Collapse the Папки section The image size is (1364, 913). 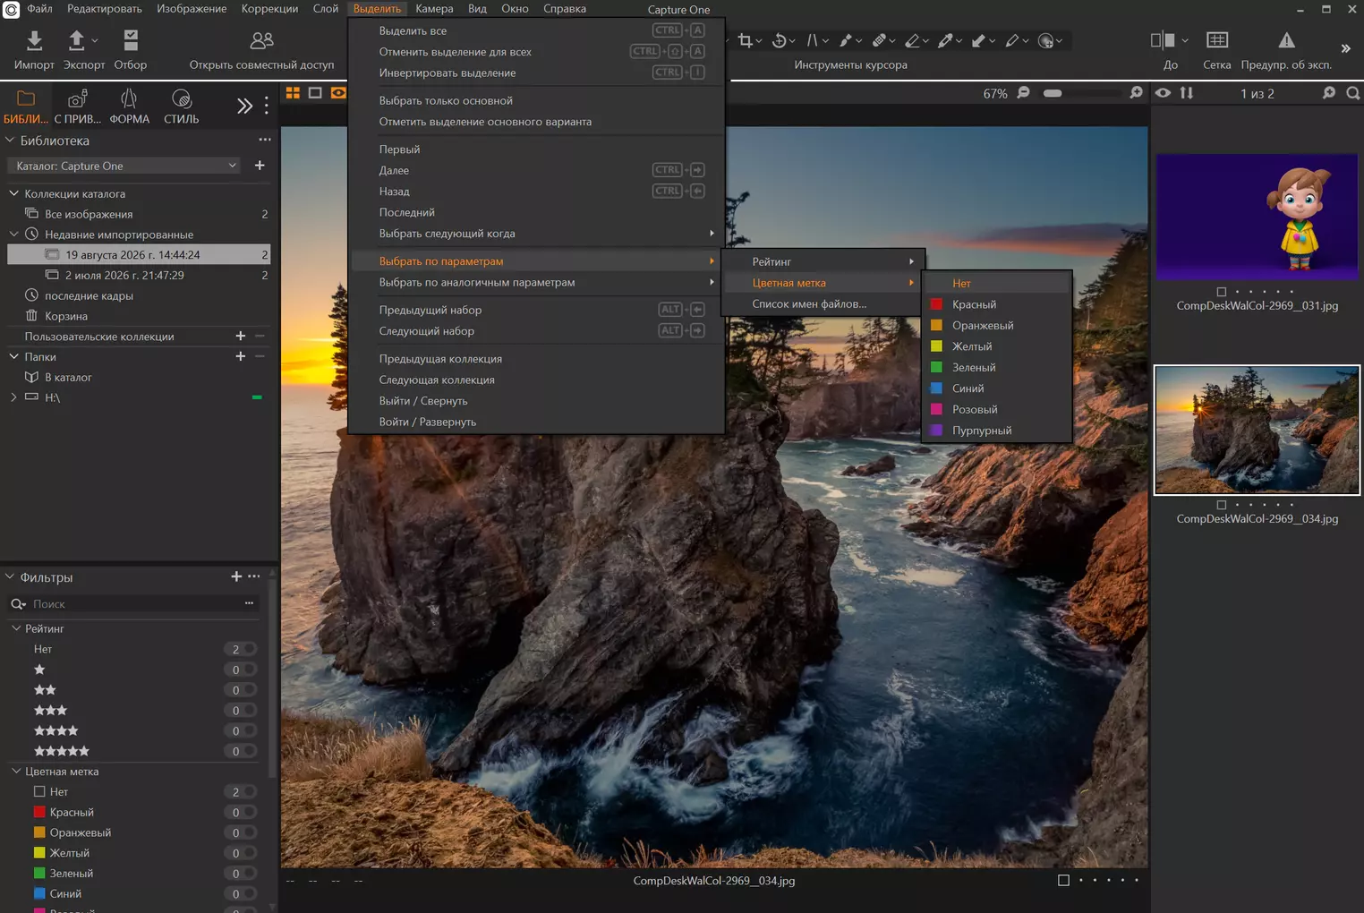[14, 356]
